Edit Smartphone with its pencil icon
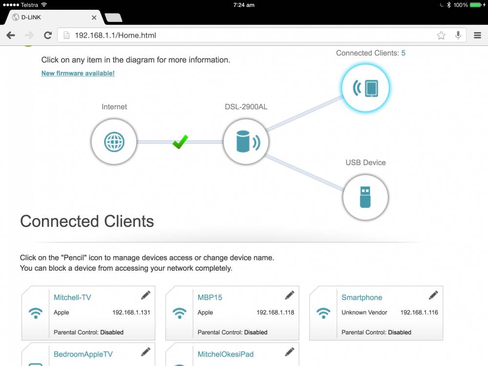488x366 pixels. [x=433, y=295]
